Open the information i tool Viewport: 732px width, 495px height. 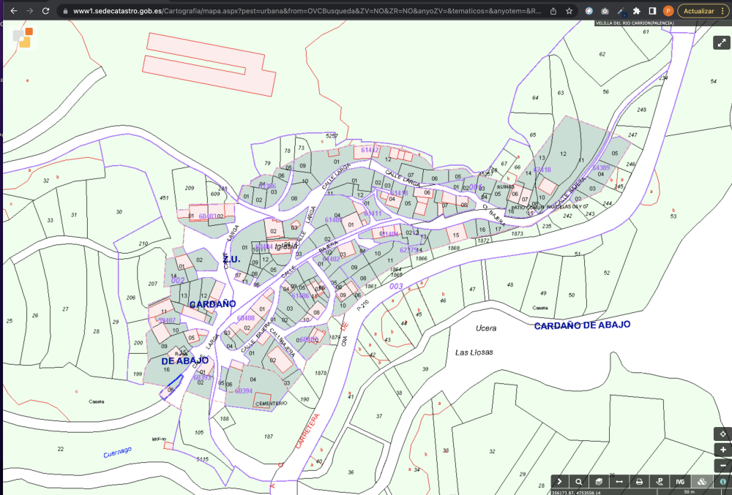pos(723,482)
